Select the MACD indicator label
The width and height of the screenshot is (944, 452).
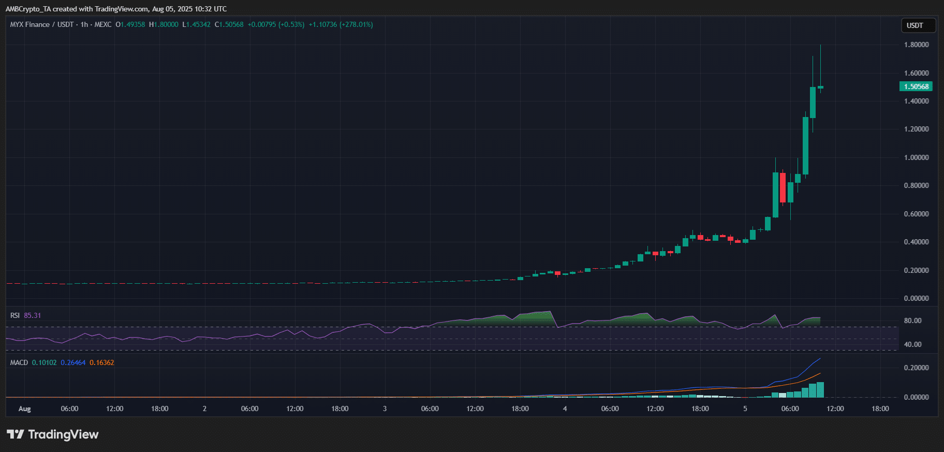coord(19,362)
